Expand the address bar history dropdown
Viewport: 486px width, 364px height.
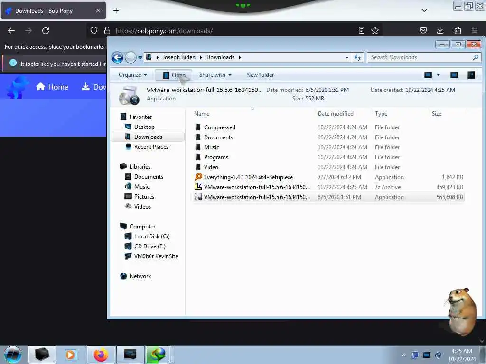pyautogui.click(x=347, y=57)
